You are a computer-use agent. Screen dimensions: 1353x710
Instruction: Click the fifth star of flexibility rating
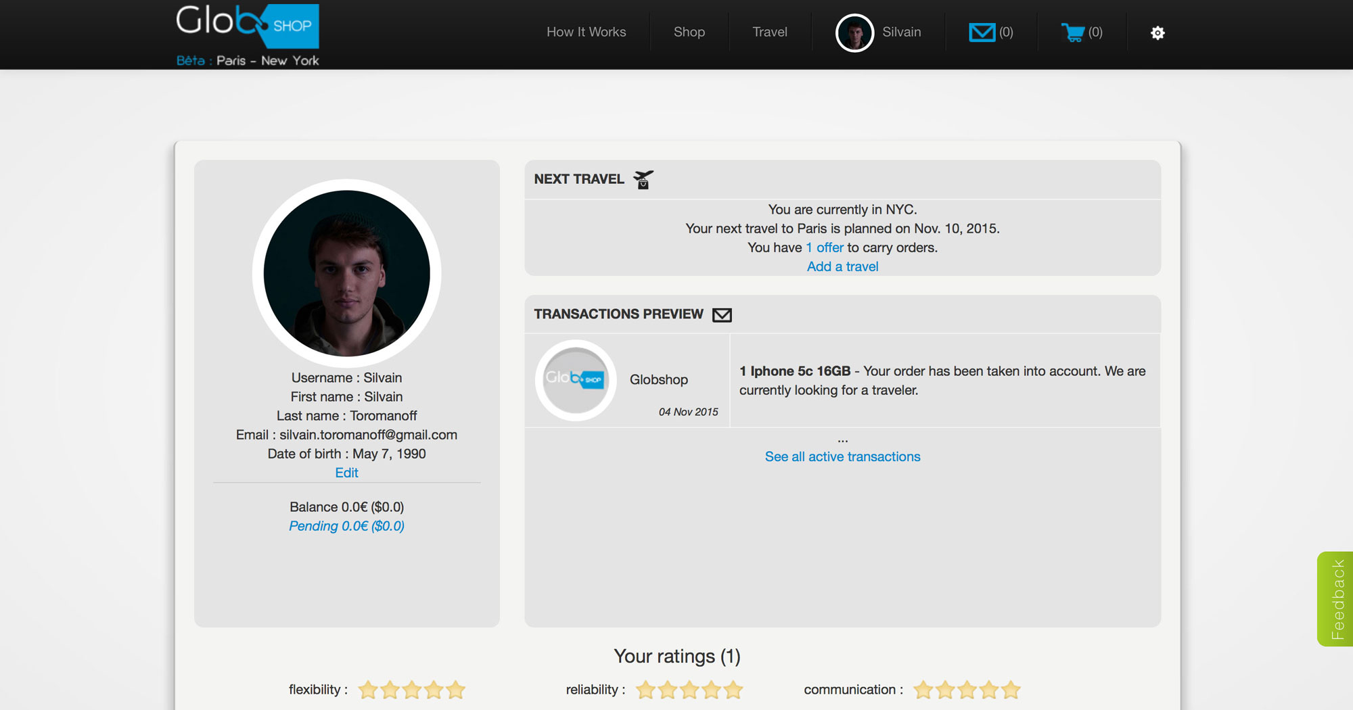coord(455,690)
